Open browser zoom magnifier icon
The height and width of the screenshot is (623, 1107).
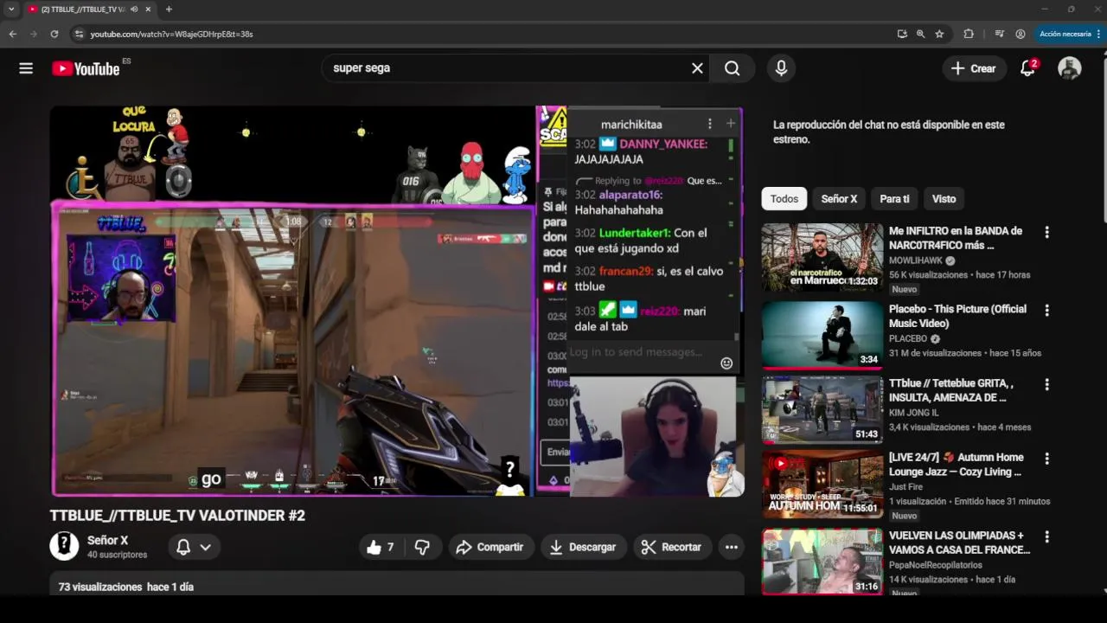pyautogui.click(x=921, y=34)
